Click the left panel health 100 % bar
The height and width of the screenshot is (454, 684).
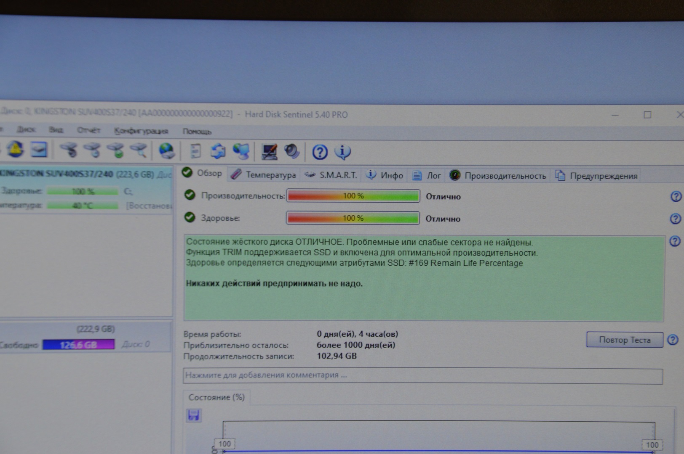tap(83, 192)
